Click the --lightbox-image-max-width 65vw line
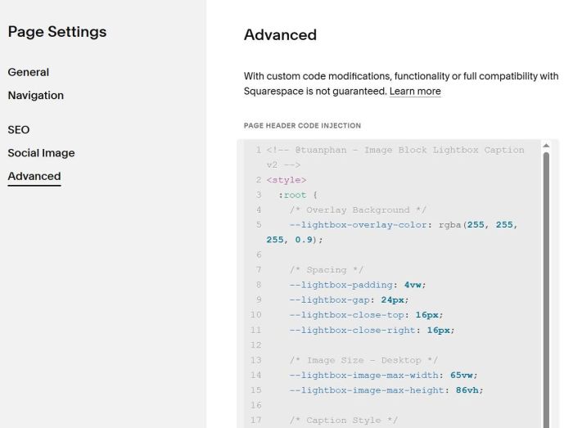The width and height of the screenshot is (573, 428). (383, 375)
